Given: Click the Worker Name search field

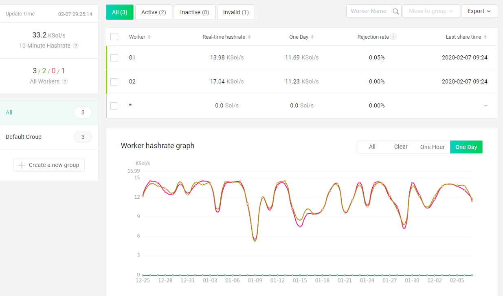Looking at the screenshot, I should [369, 11].
